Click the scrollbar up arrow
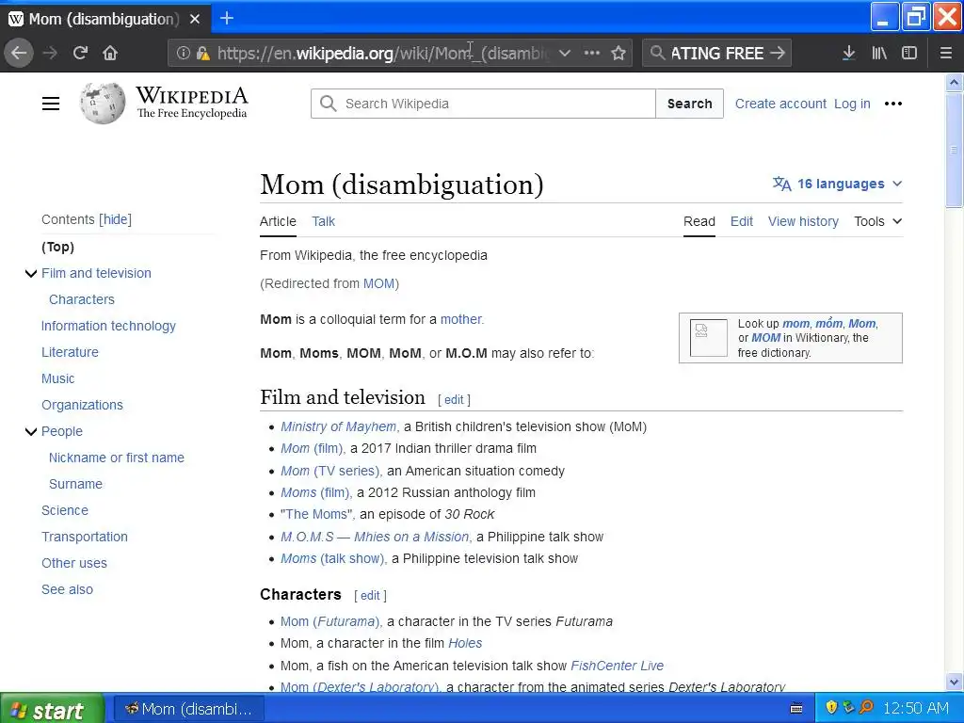Screen dimensions: 964x723 click(955, 83)
